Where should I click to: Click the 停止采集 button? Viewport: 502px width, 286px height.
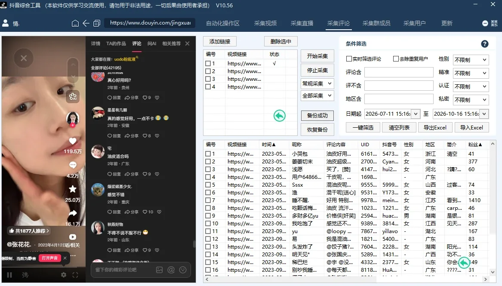tap(317, 71)
